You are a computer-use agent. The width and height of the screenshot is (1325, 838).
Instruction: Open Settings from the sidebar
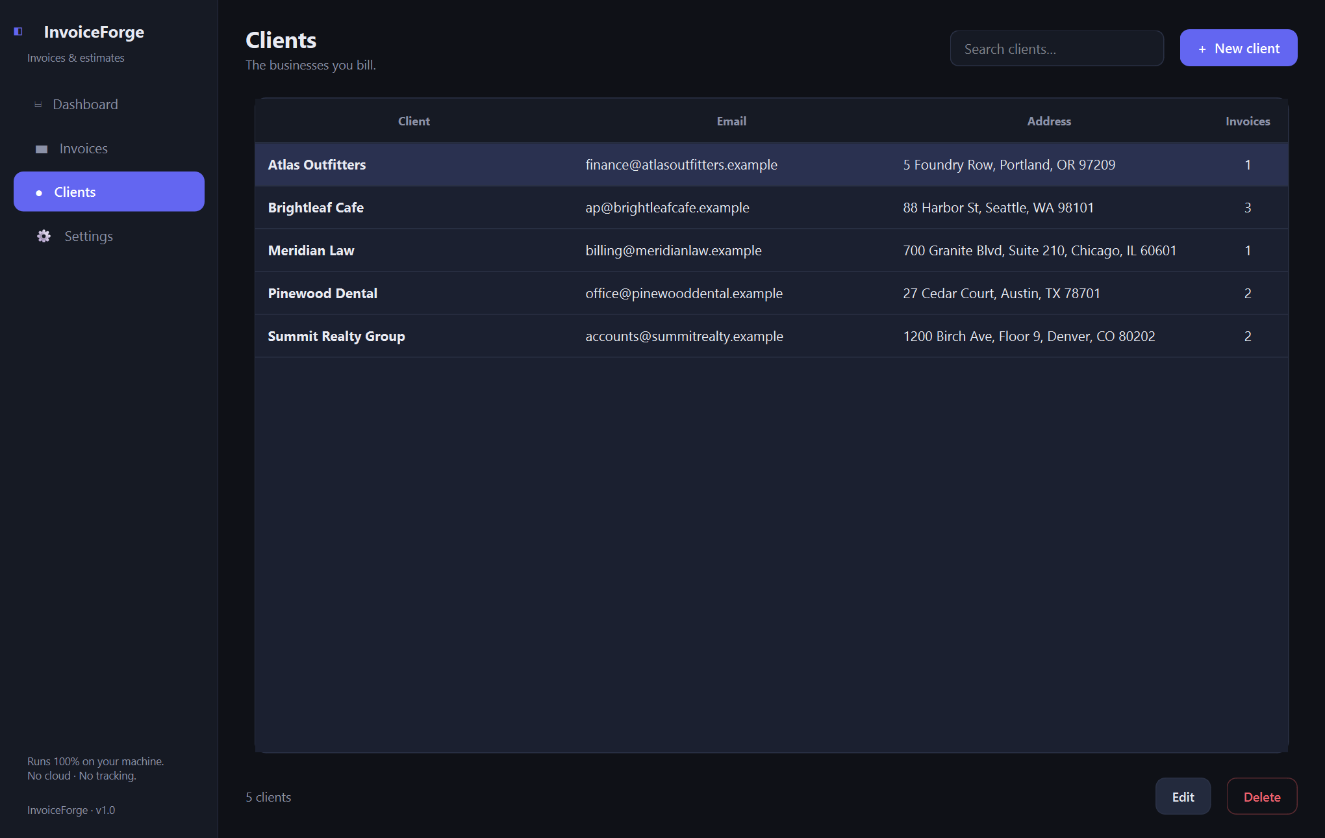coord(109,236)
